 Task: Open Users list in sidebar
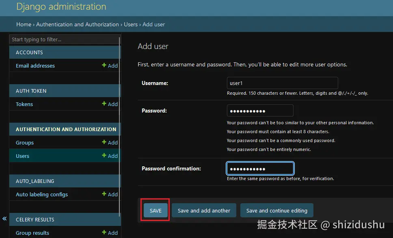pos(23,156)
